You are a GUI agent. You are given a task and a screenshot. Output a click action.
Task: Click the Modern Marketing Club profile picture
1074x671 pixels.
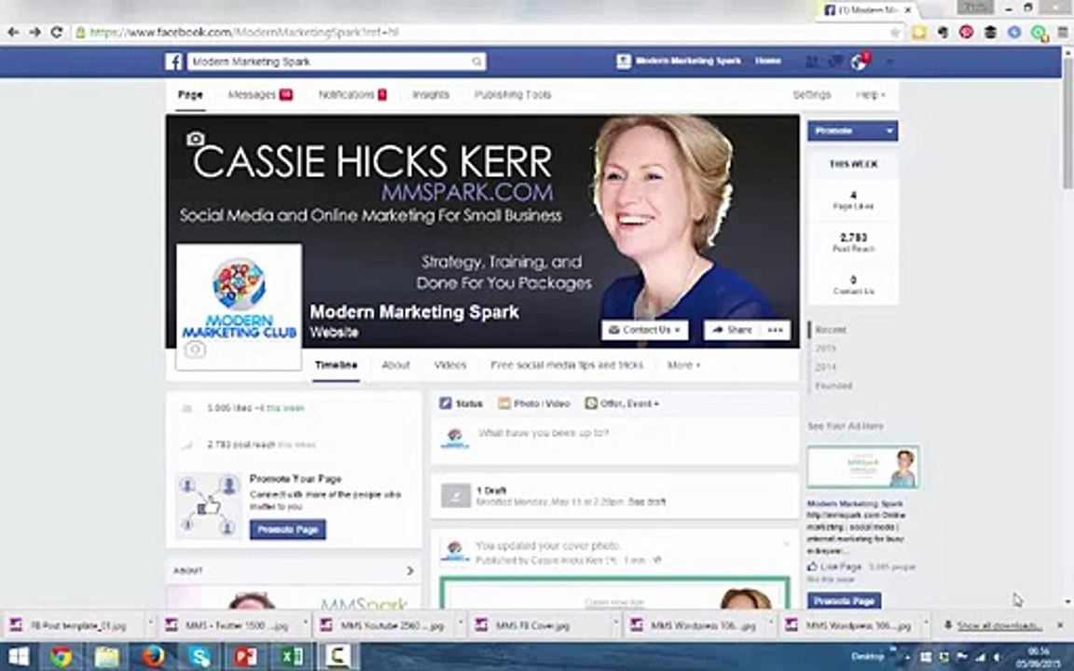239,306
